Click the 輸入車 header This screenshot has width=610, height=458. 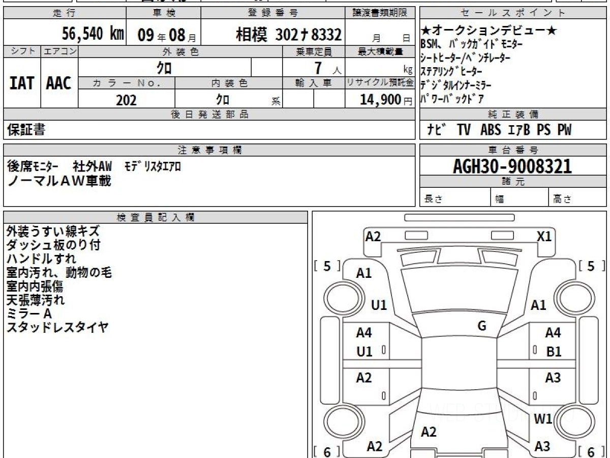(x=314, y=83)
